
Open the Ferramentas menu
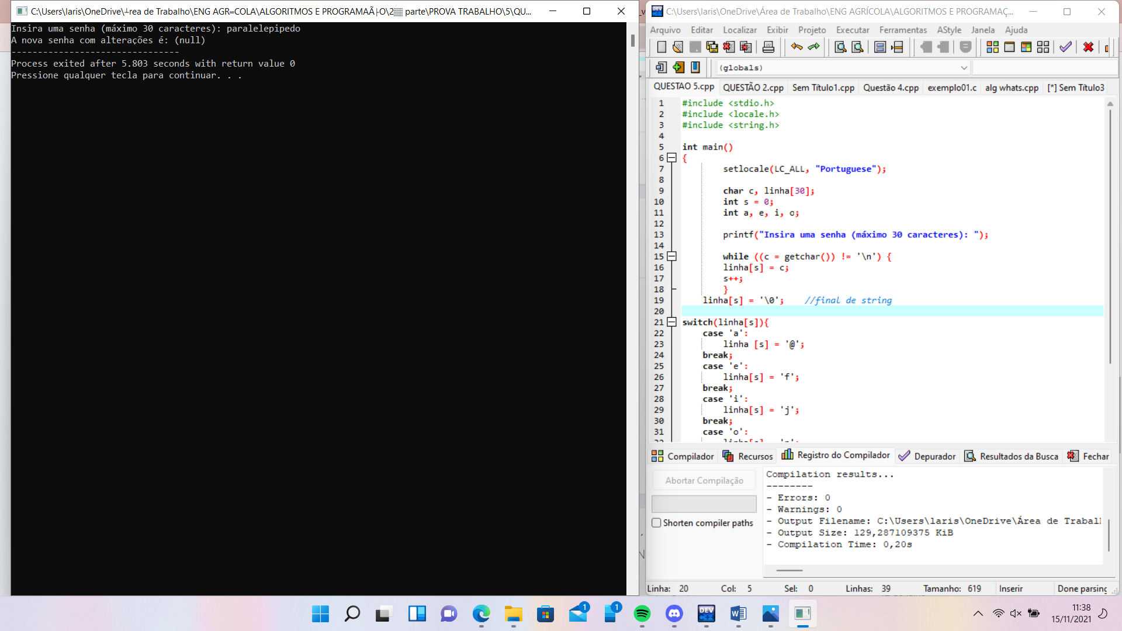(903, 30)
